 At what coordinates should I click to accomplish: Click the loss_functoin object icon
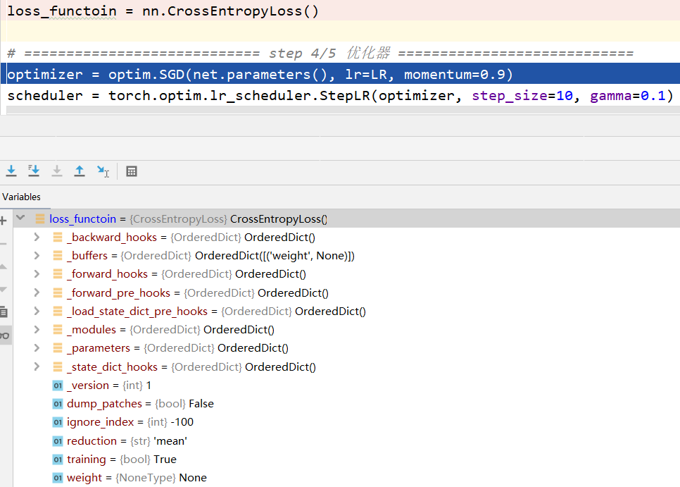40,218
